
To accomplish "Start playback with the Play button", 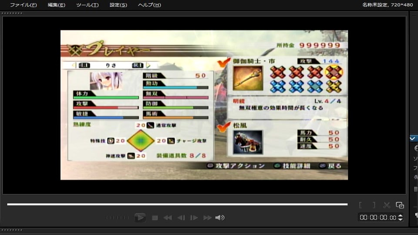I will (x=140, y=218).
